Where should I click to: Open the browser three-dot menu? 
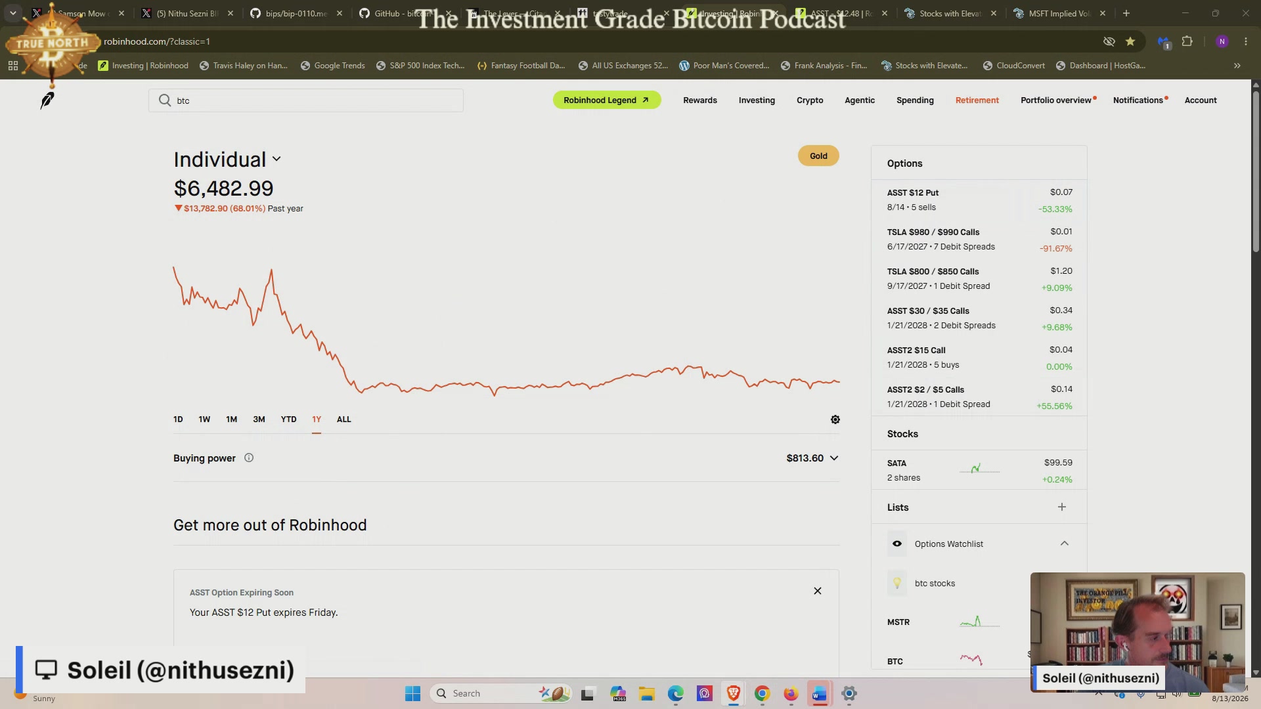point(1246,41)
